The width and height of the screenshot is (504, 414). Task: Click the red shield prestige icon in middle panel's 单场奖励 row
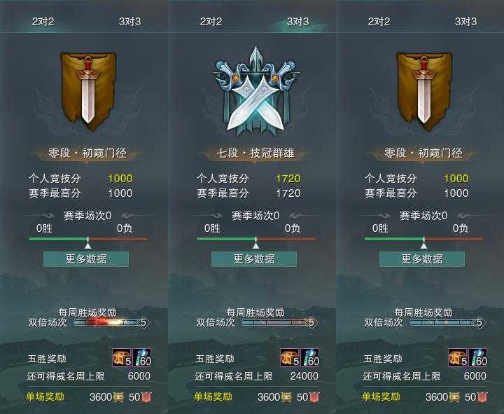[x=315, y=397]
